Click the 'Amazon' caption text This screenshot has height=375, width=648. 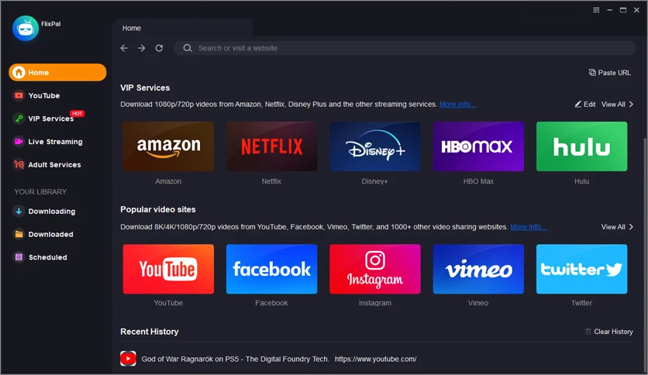click(168, 181)
